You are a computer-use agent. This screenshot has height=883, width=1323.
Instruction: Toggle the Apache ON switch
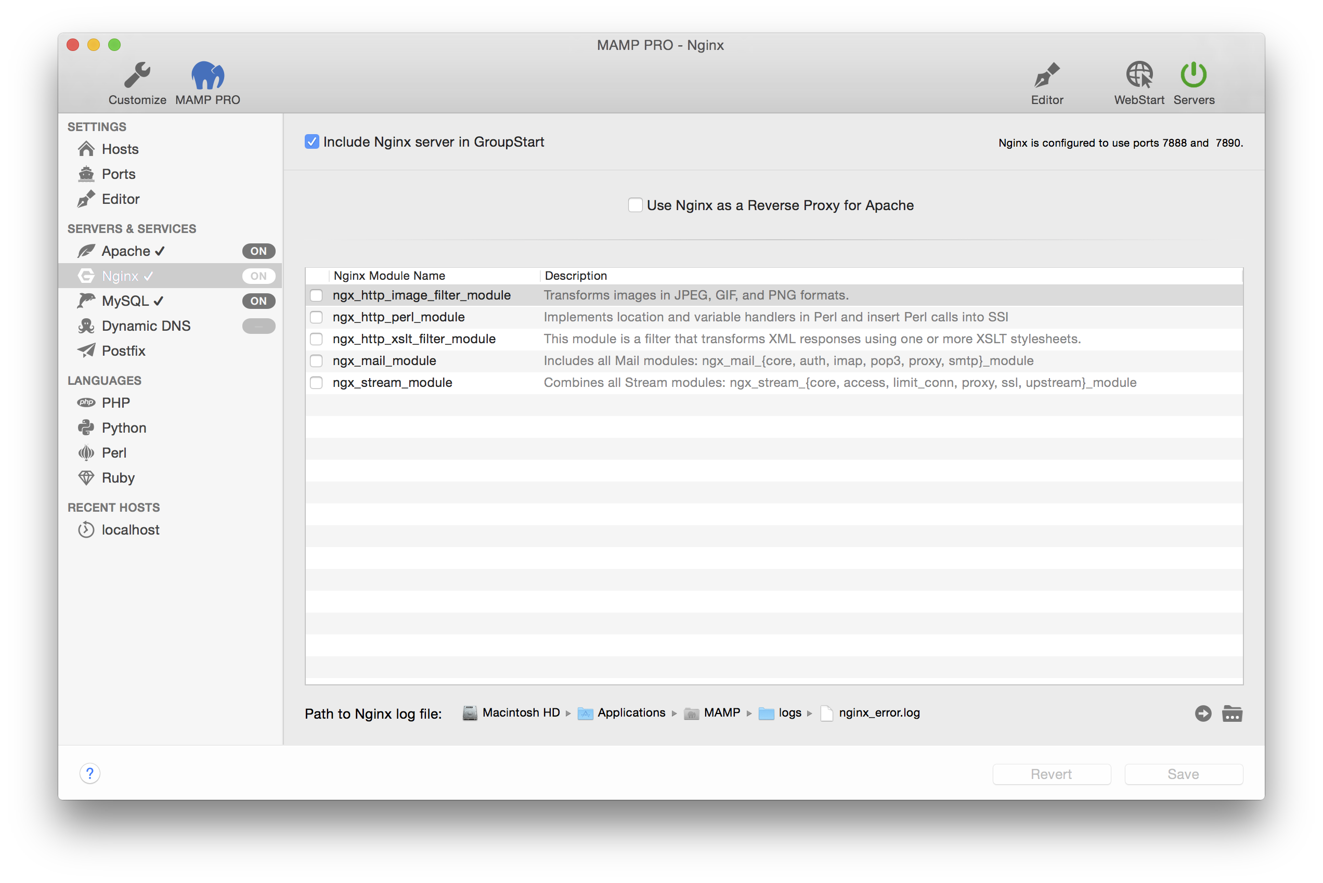(258, 251)
